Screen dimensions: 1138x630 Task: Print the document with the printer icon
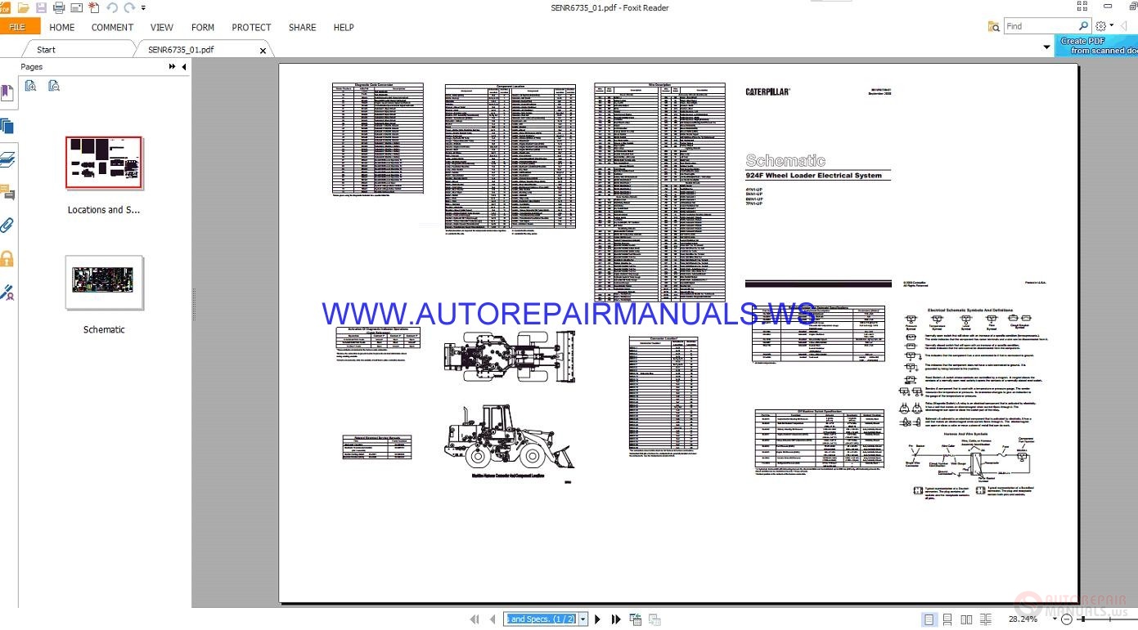(x=59, y=7)
